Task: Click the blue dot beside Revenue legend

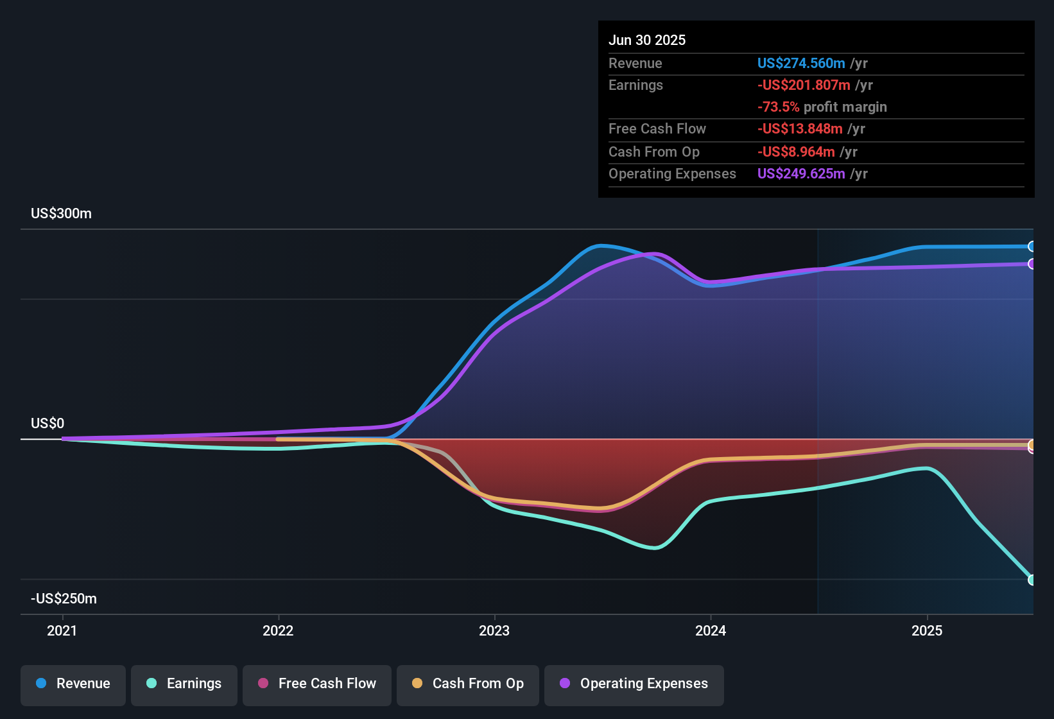Action: [x=41, y=684]
